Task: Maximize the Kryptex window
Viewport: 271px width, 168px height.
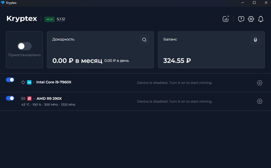Action: point(254,3)
